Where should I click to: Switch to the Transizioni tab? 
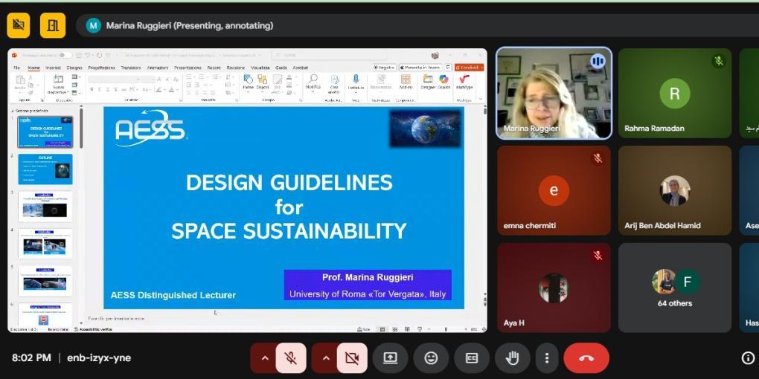(x=131, y=68)
